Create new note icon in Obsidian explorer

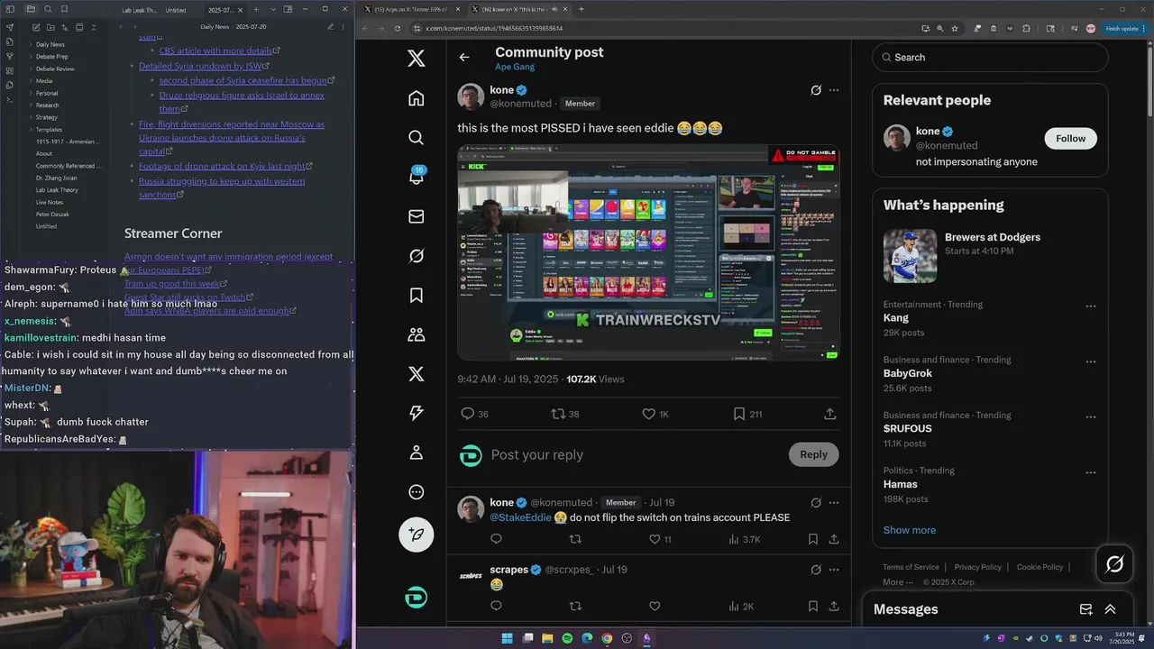click(35, 27)
